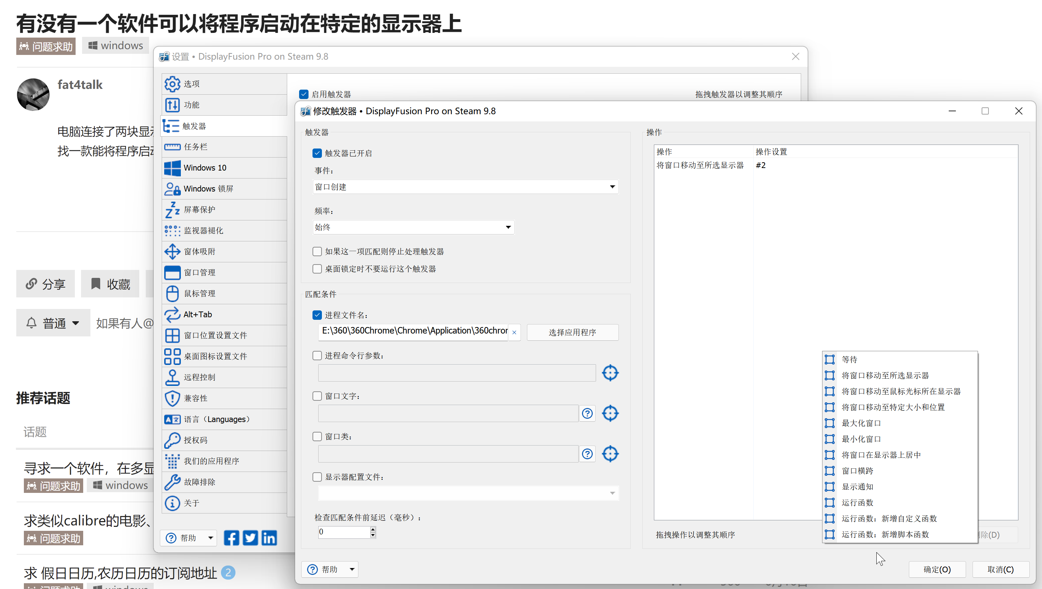Check 桌面锁定时不要运行这个触发器 option

[317, 268]
